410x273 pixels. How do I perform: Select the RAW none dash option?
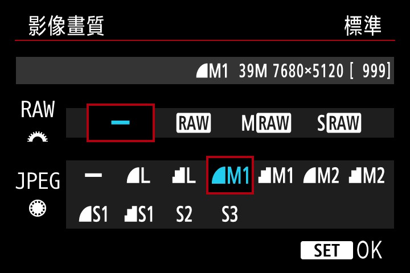coord(121,123)
